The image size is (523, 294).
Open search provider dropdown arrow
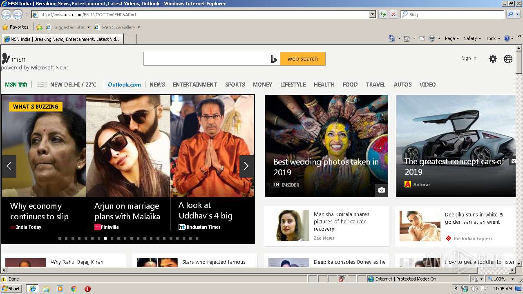point(519,14)
